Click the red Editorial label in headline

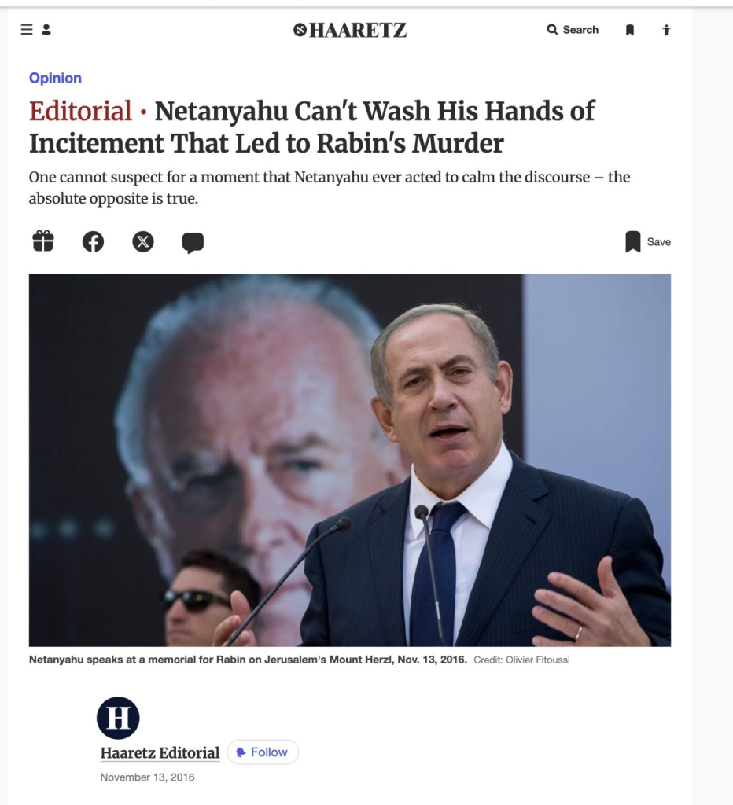click(81, 112)
